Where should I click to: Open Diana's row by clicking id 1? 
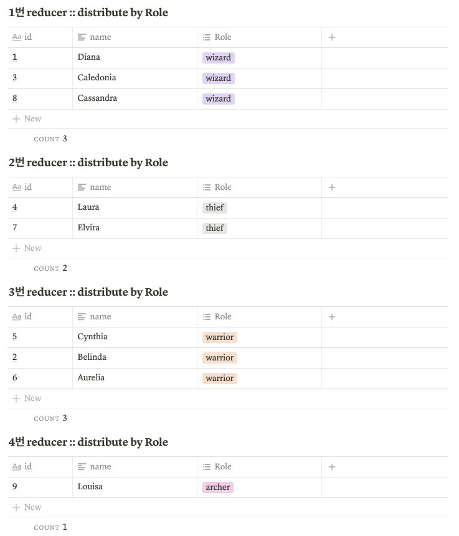(x=14, y=57)
